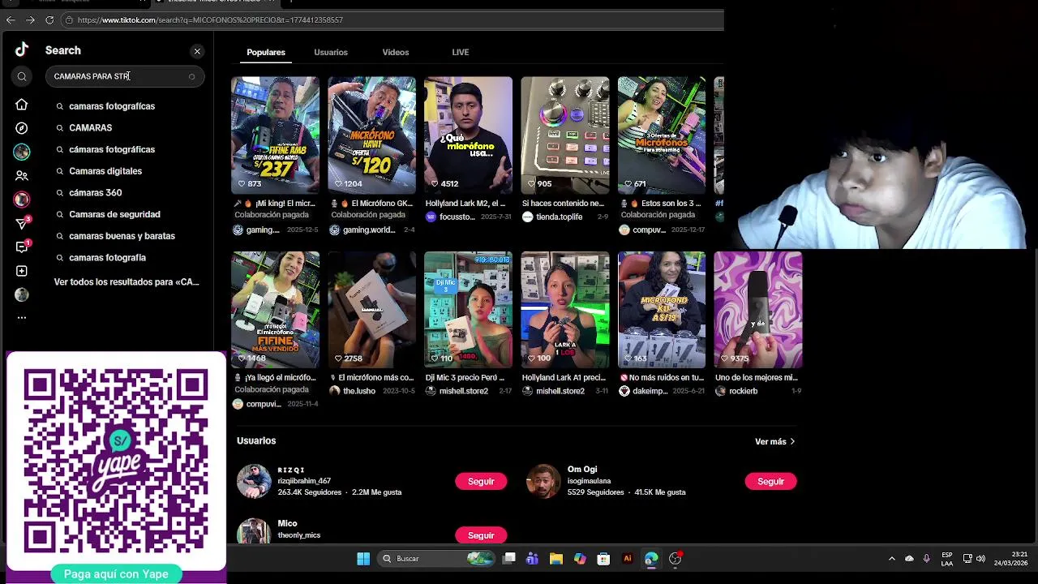
Task: Show hidden system tray icons chevron
Action: pyautogui.click(x=892, y=558)
